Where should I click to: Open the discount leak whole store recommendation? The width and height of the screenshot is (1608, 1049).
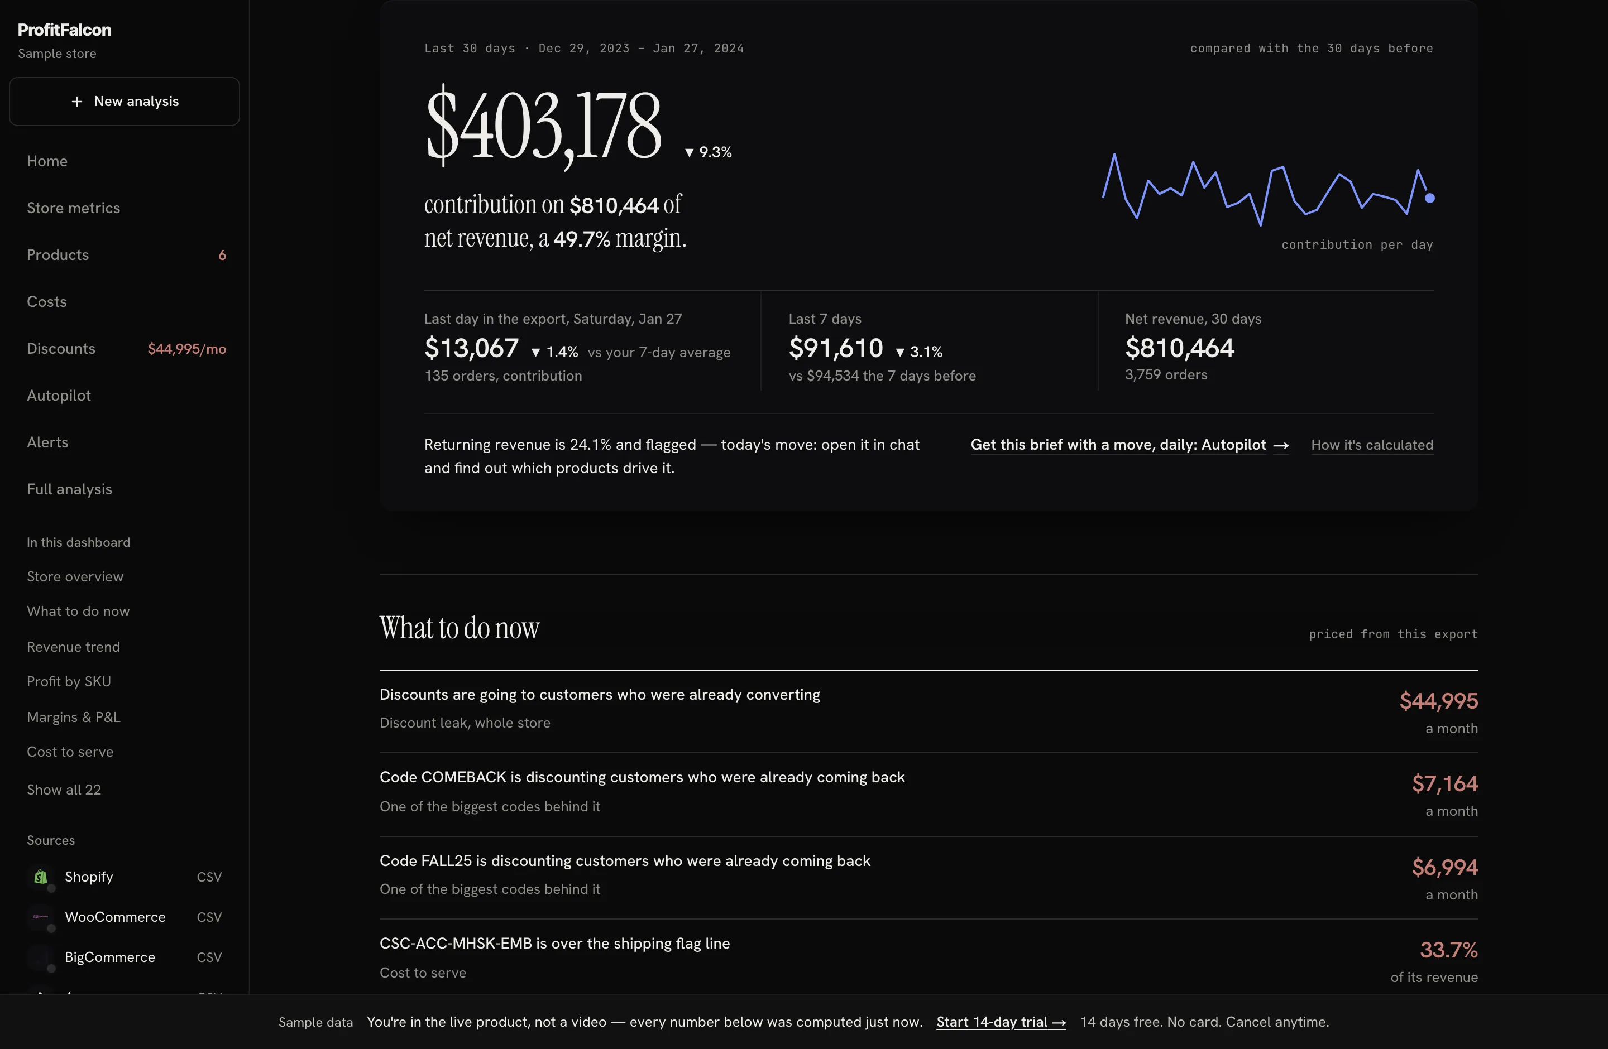929,711
